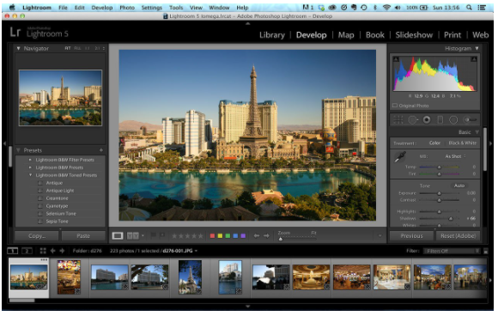Select the Adjustment Brush tool

471,119
